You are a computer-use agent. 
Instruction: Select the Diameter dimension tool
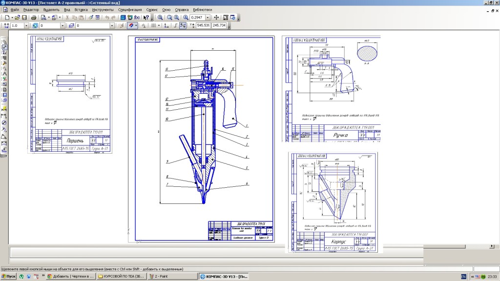point(4,122)
